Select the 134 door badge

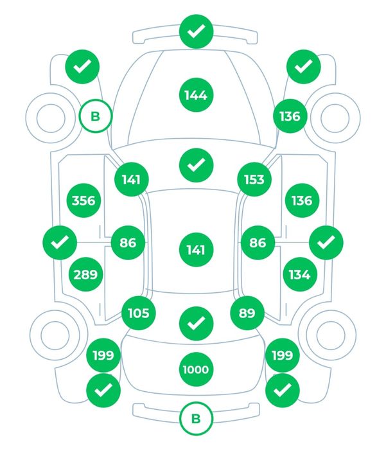pos(299,275)
